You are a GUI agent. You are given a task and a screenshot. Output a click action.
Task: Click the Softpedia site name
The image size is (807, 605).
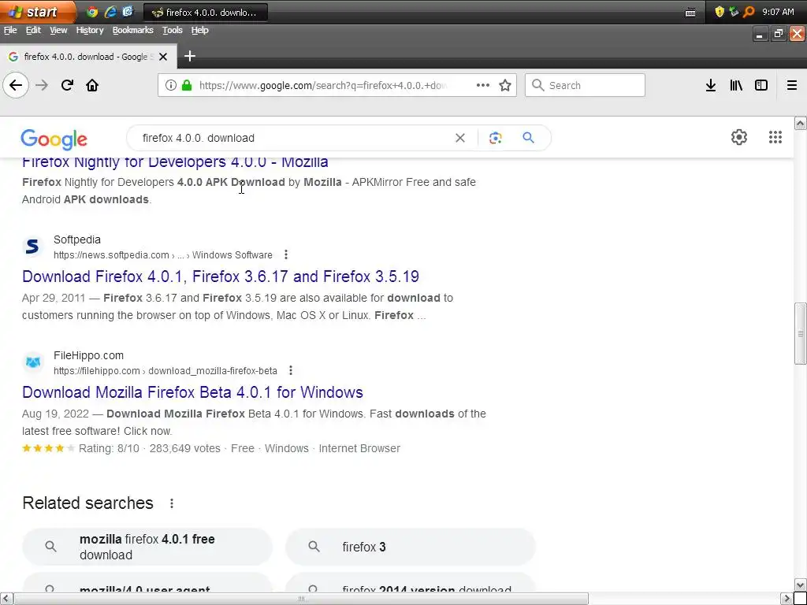[x=77, y=239]
